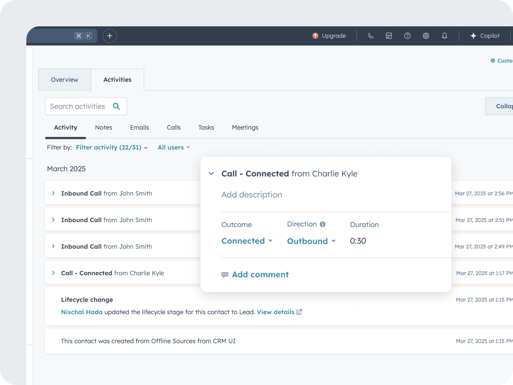Open the Outcome Connected dropdown
513x385 pixels.
247,241
